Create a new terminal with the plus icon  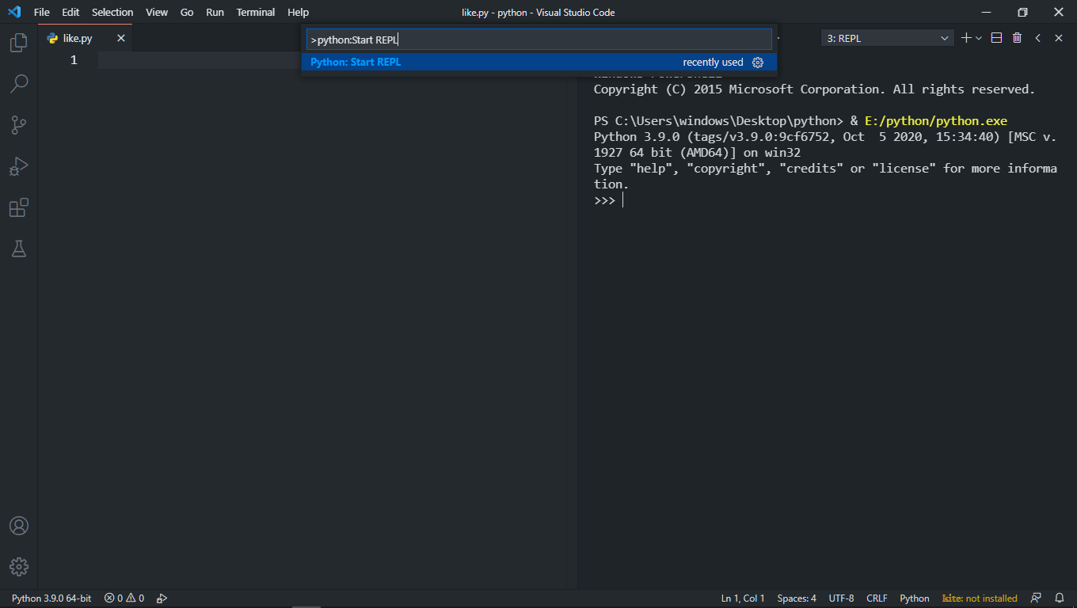(966, 38)
